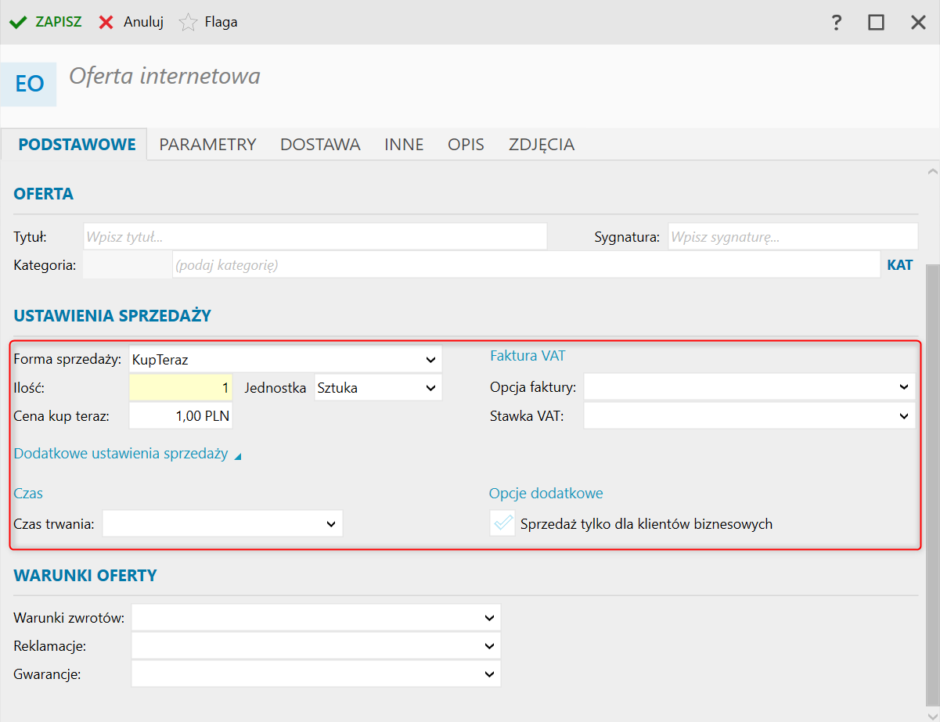Open the Stawka VAT dropdown
Viewport: 940px width, 722px height.
point(749,417)
